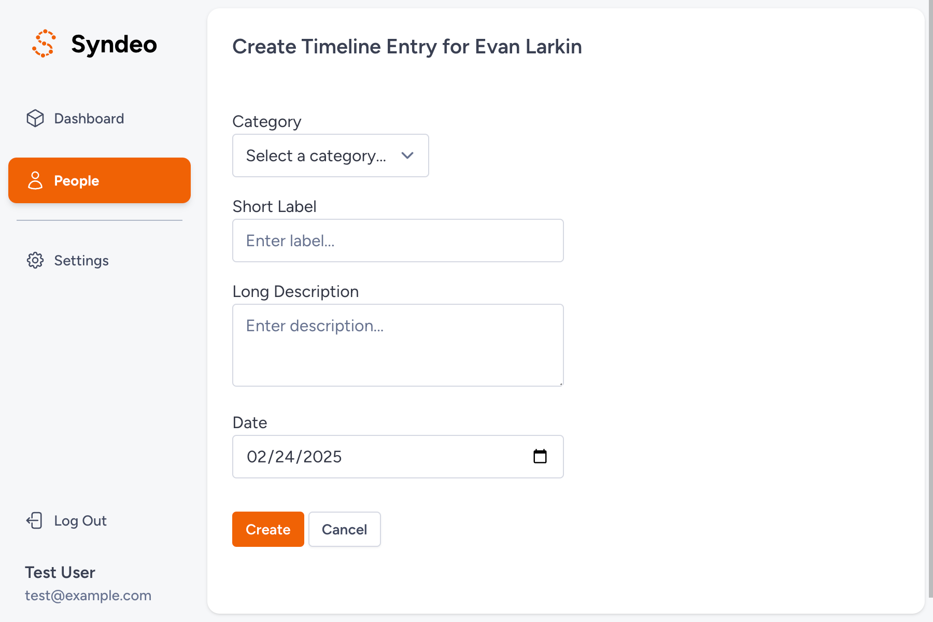Expand the category chevron arrow
This screenshot has width=933, height=622.
pyautogui.click(x=407, y=155)
